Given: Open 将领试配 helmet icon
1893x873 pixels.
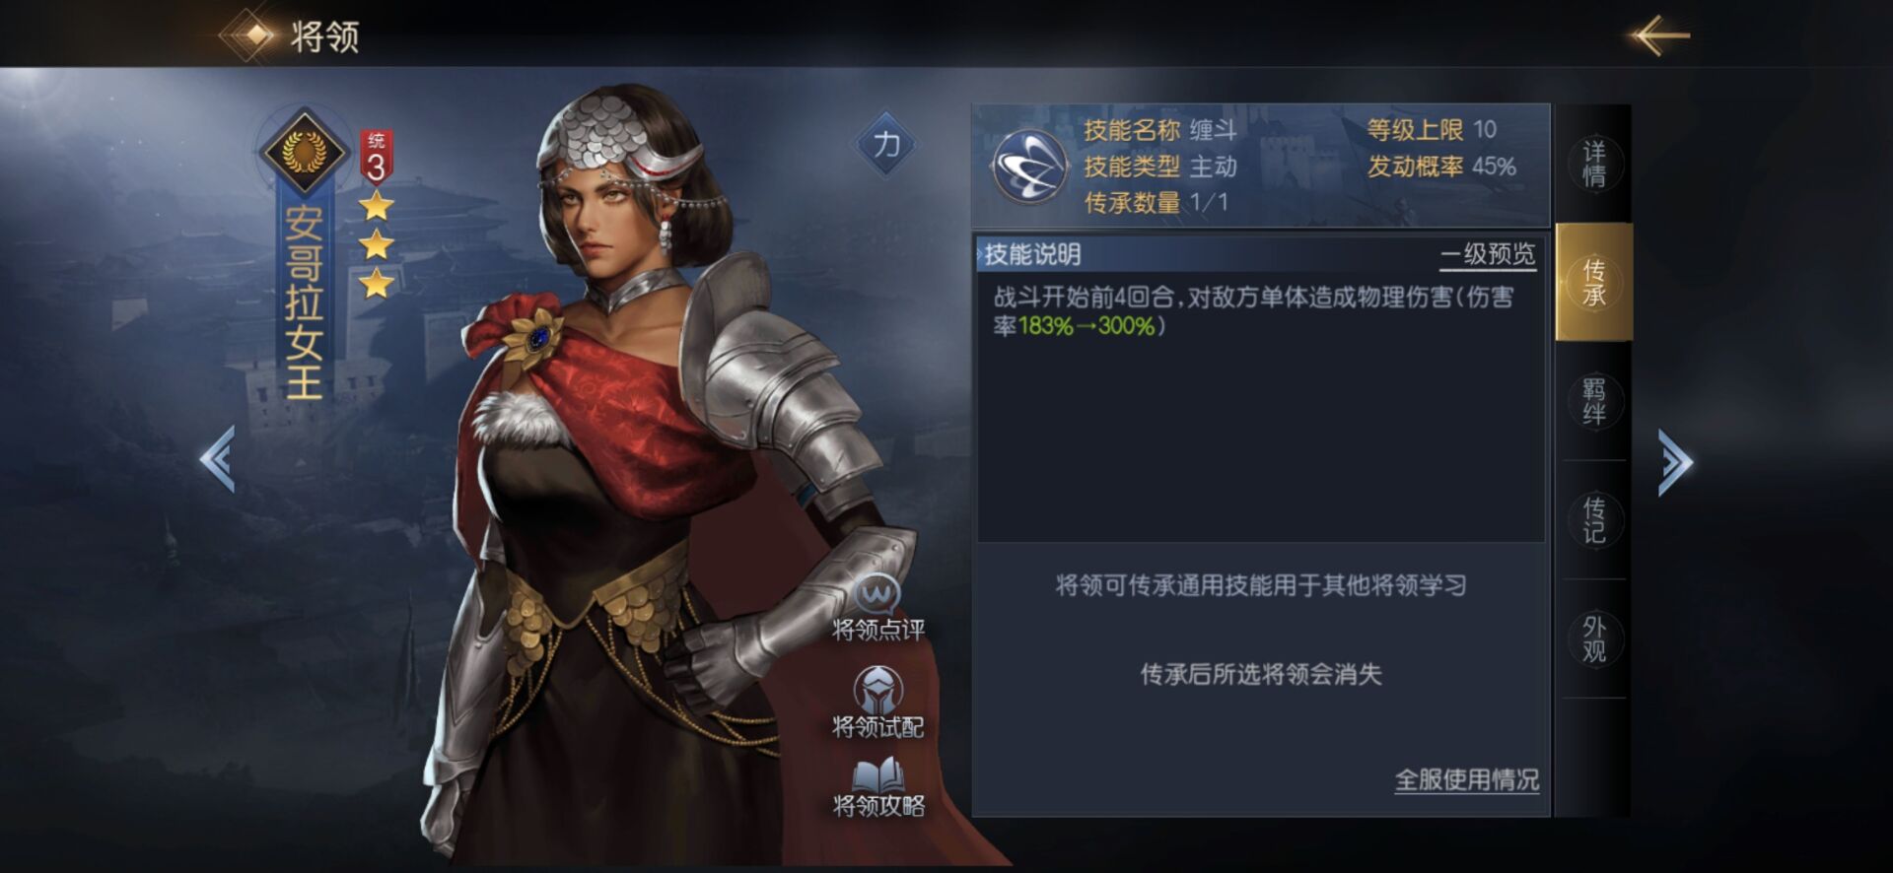Looking at the screenshot, I should 877,690.
